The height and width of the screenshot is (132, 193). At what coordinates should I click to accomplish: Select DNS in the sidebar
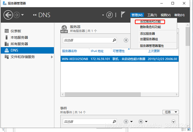pyautogui.click(x=27, y=50)
